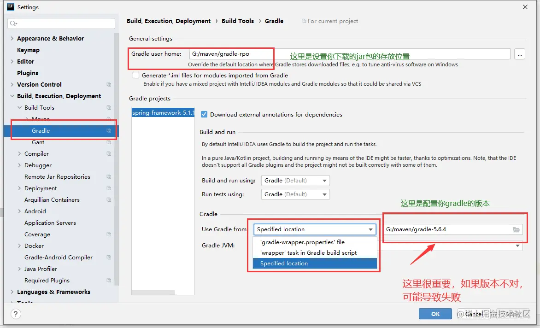
Task: Choose Specified location option in list
Action: (x=315, y=264)
